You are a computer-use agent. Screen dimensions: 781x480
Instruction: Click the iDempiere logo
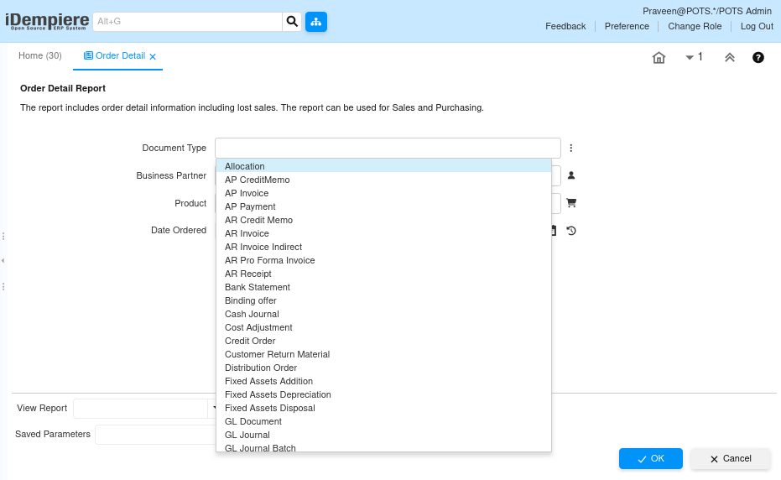pos(47,22)
